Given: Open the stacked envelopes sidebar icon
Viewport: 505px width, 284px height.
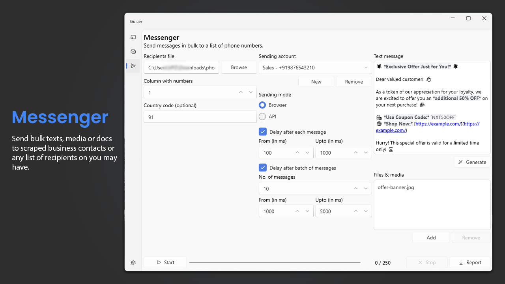Looking at the screenshot, I should pos(133,51).
